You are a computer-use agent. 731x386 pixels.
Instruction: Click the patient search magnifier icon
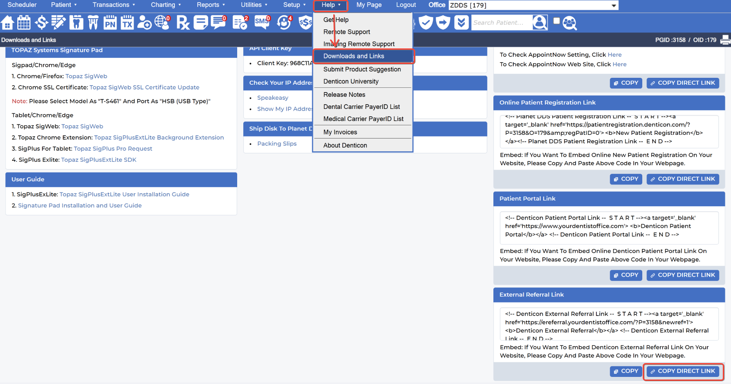pos(540,22)
